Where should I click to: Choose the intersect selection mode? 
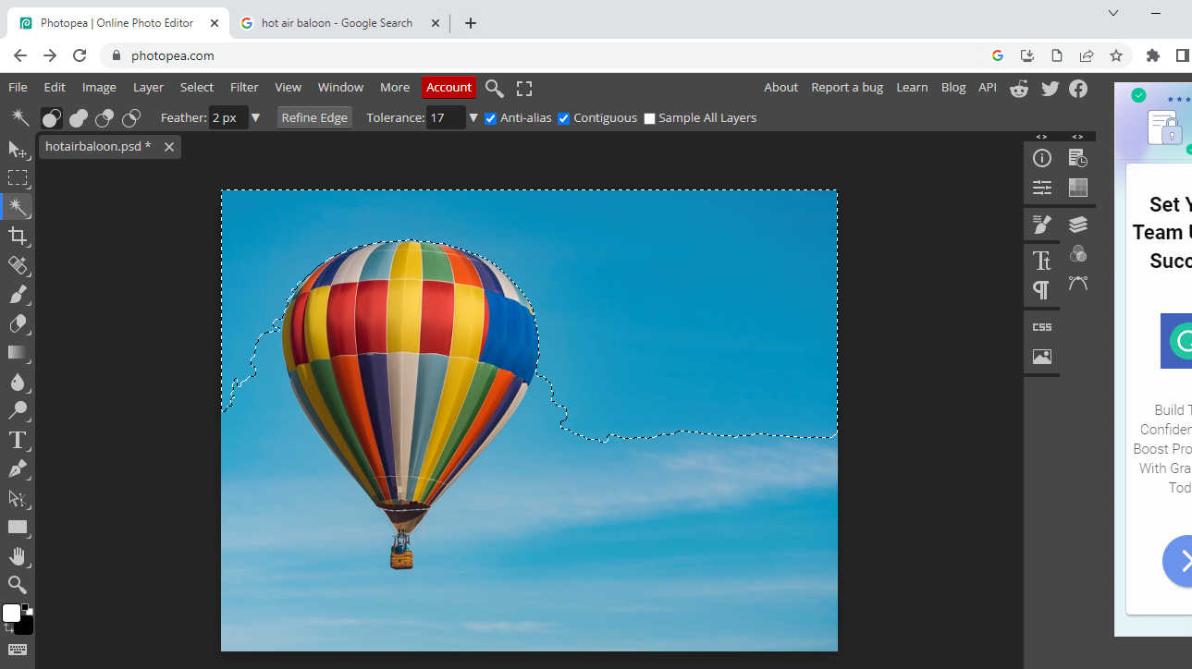point(131,118)
